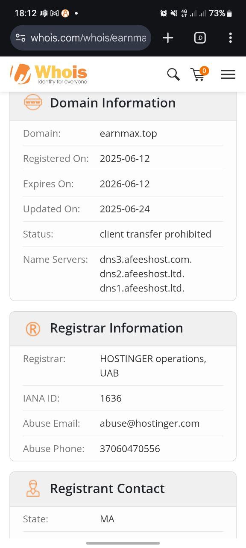Open the hamburger navigation menu
The image size is (246, 548).
pos(228,74)
